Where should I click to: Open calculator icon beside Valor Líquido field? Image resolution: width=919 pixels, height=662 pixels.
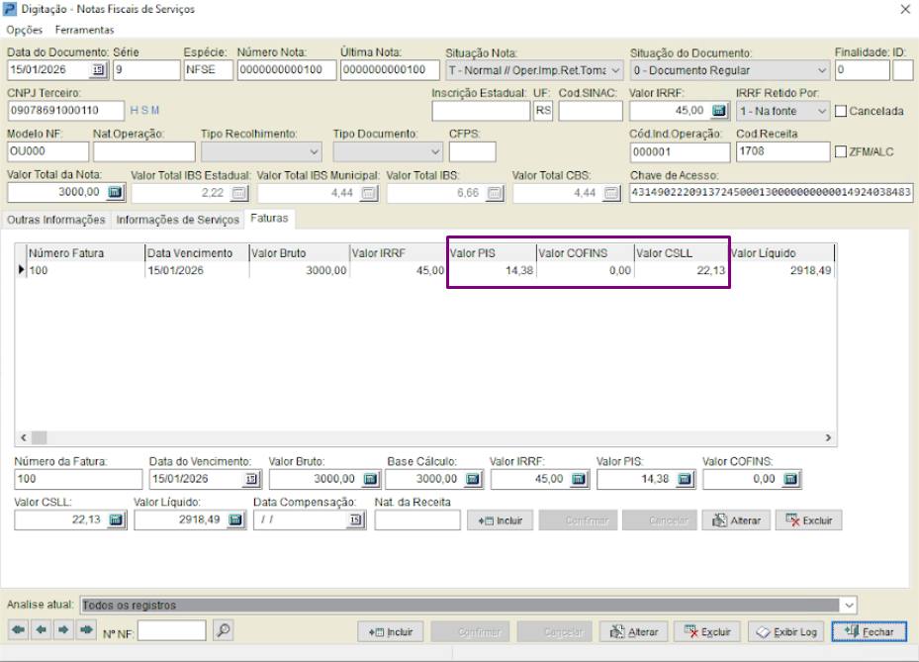click(235, 520)
